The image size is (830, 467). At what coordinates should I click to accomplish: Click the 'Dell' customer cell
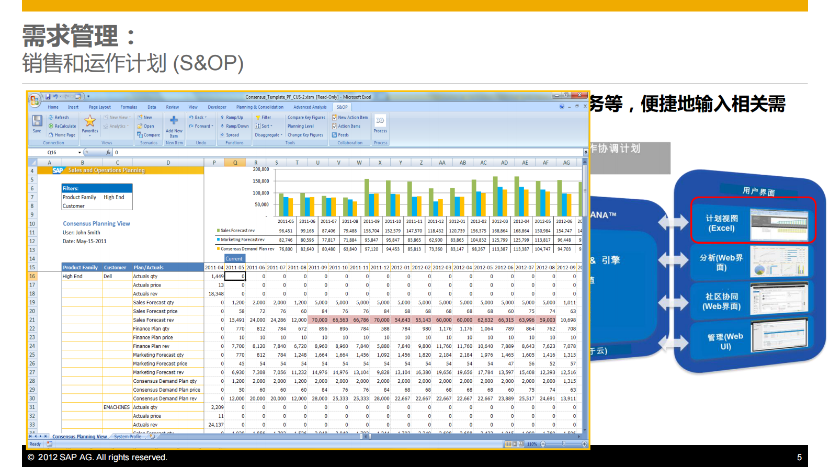point(117,276)
